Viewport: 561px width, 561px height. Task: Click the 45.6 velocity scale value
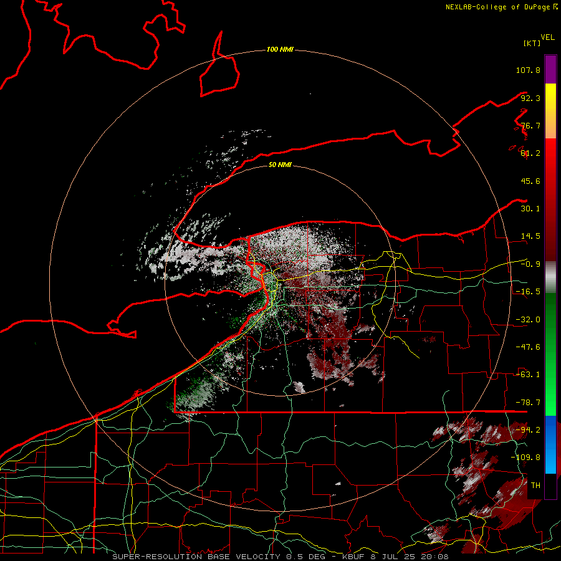pyautogui.click(x=530, y=181)
